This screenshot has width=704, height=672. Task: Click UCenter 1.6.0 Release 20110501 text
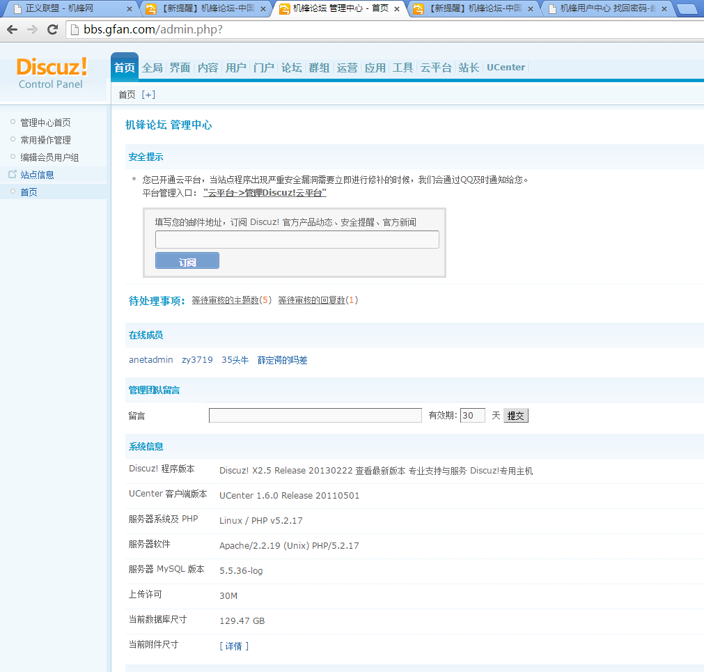289,495
